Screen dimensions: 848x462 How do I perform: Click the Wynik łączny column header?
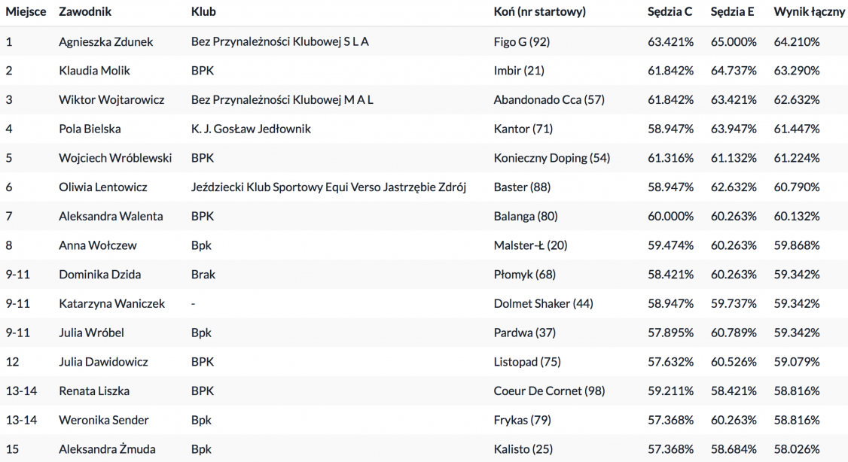(809, 12)
